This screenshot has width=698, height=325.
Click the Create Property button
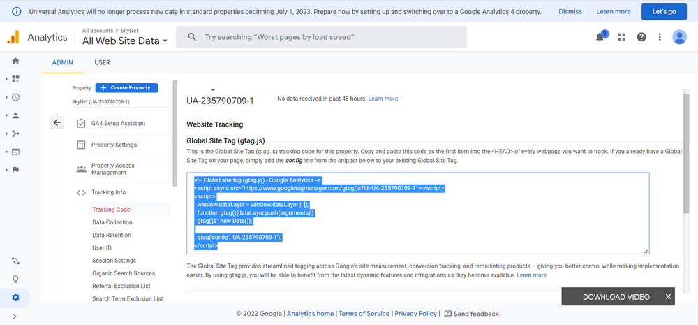[126, 88]
